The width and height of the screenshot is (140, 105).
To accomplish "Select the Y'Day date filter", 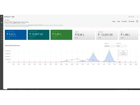I will click(x=118, y=22).
